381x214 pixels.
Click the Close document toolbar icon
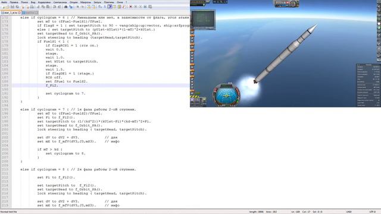tap(23, 7)
